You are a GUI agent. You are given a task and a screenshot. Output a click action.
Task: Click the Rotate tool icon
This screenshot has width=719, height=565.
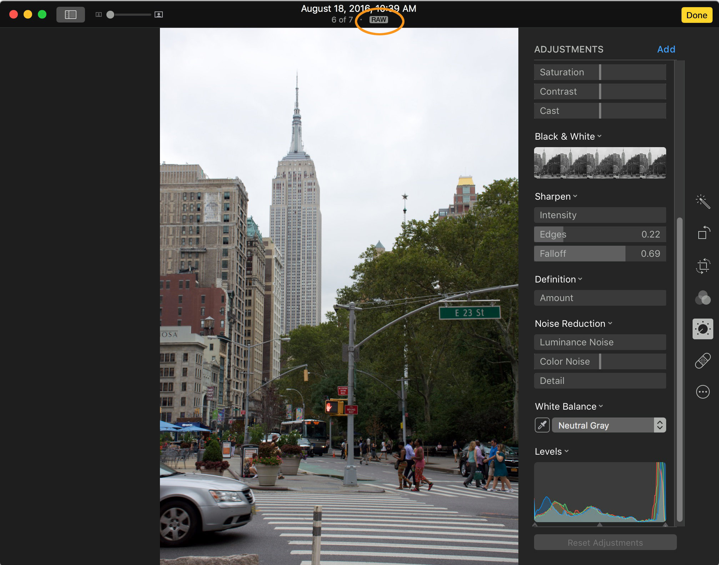[x=703, y=233]
